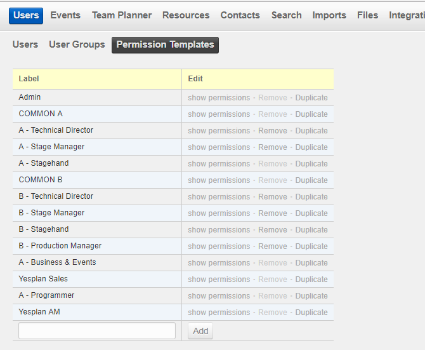
Task: Click the Add button
Action: (200, 331)
